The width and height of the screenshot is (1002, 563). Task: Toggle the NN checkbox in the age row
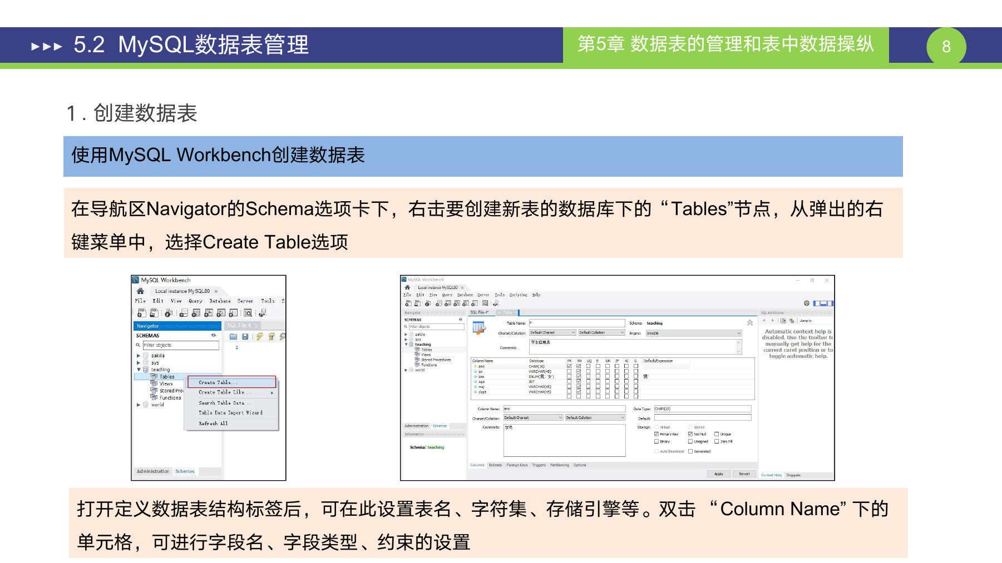coord(579,382)
